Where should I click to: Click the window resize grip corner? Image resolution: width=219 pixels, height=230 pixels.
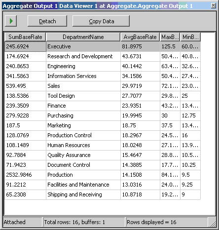tap(213, 223)
